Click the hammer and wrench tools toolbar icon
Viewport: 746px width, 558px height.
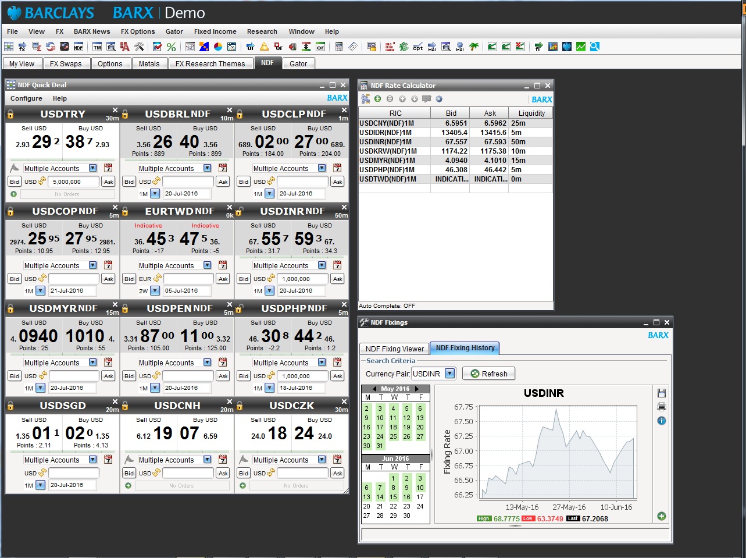point(139,47)
